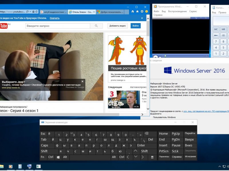
Task: Click the magnifier search icon in address bar
Action: coord(27,12)
